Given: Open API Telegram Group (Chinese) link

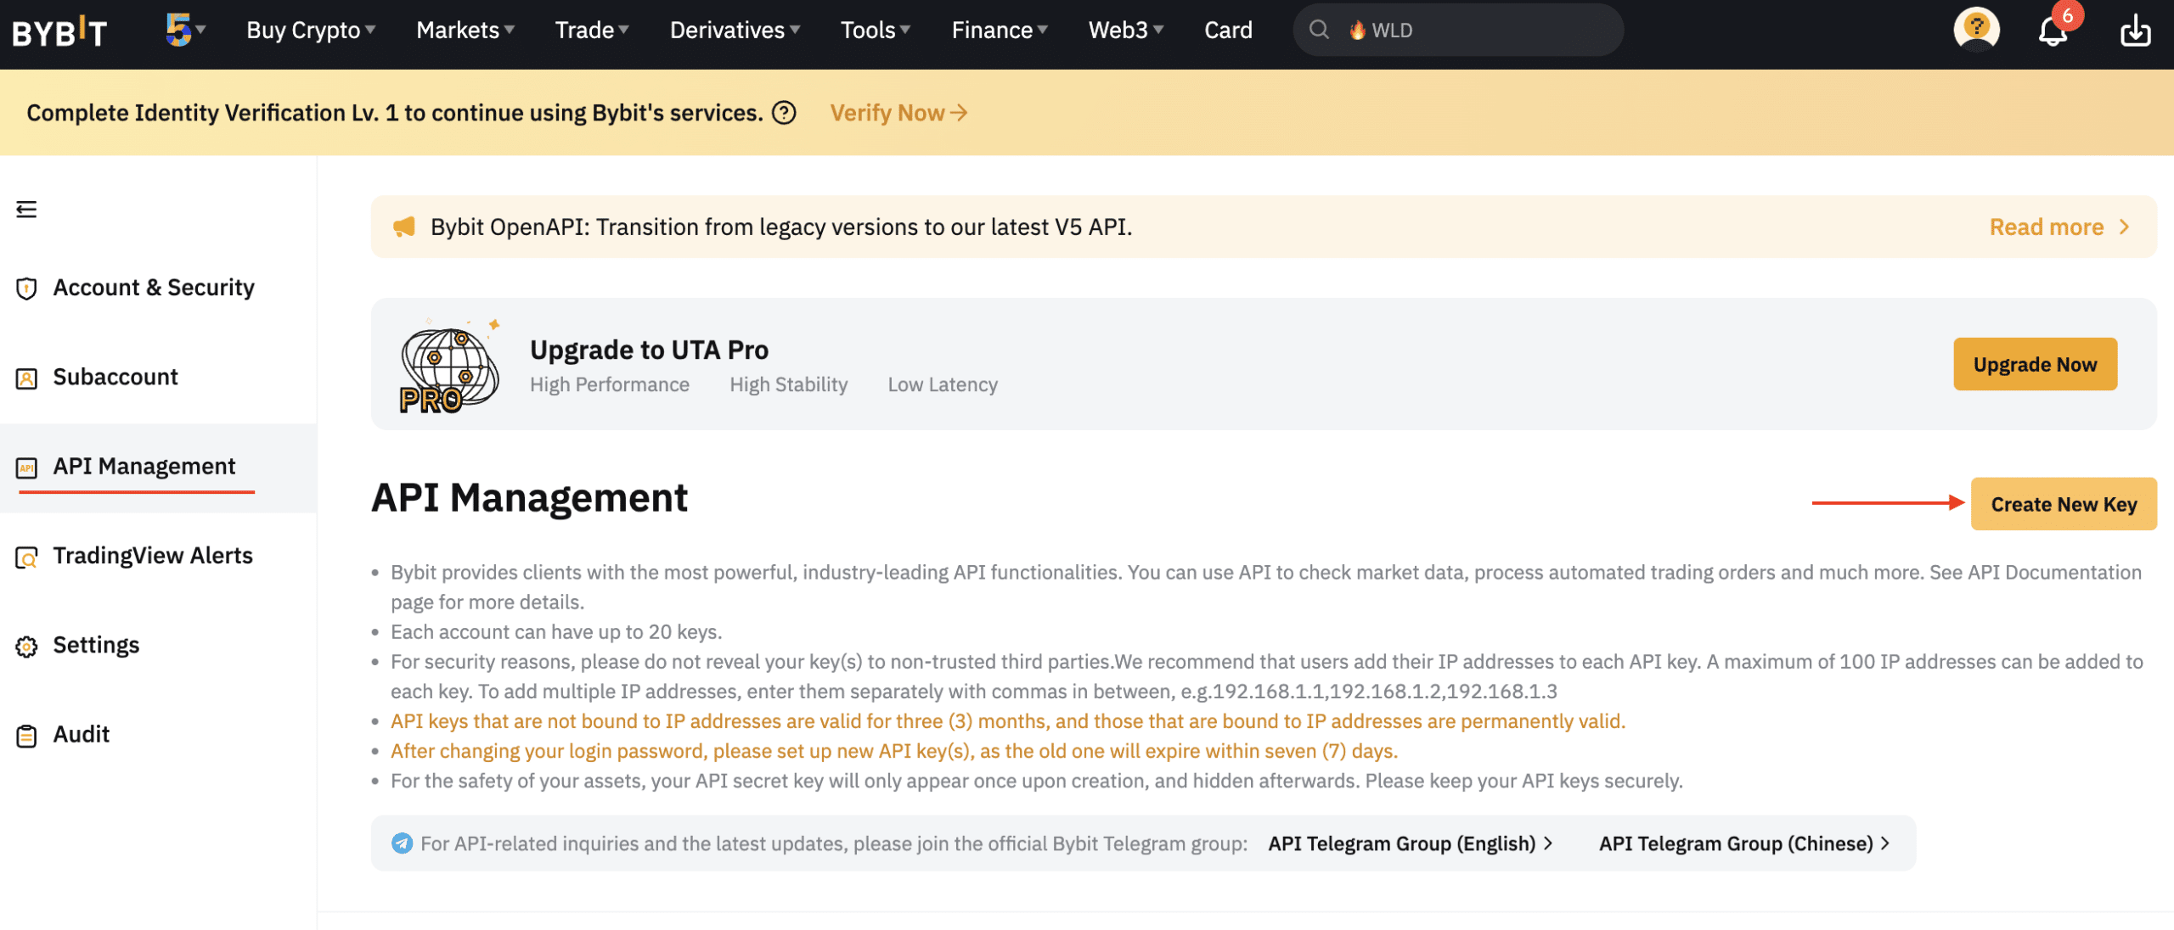Looking at the screenshot, I should point(1744,843).
